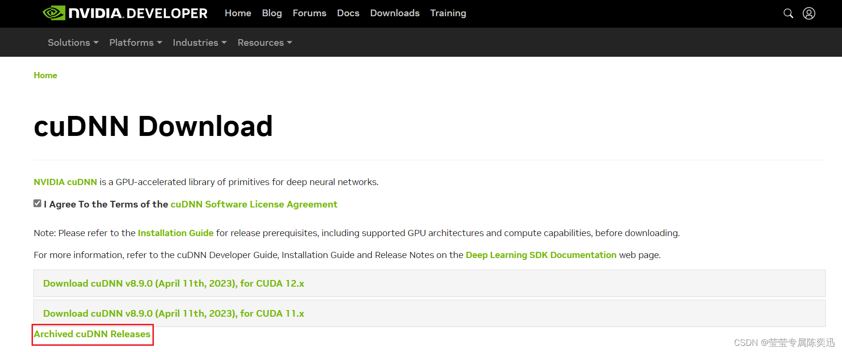Open the Downloads menu item
Screen dimensions: 842x352
click(395, 13)
